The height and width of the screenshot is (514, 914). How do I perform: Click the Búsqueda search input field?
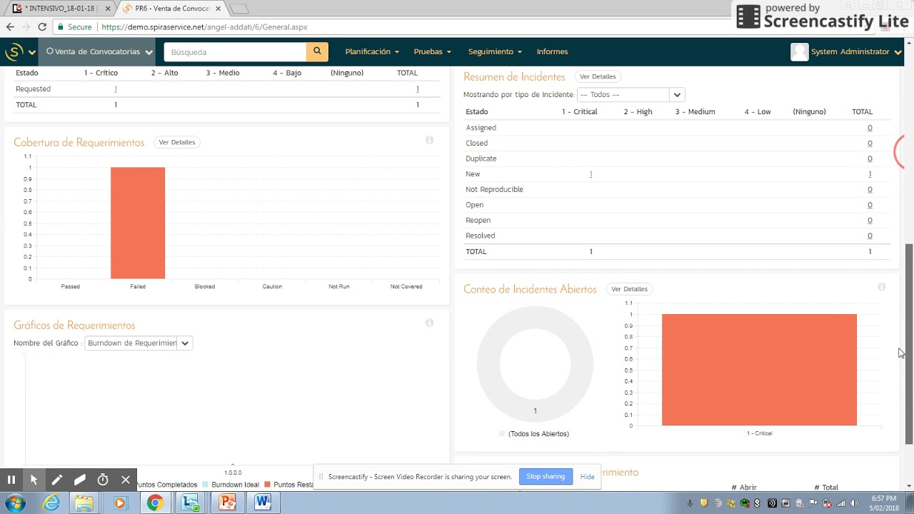236,52
